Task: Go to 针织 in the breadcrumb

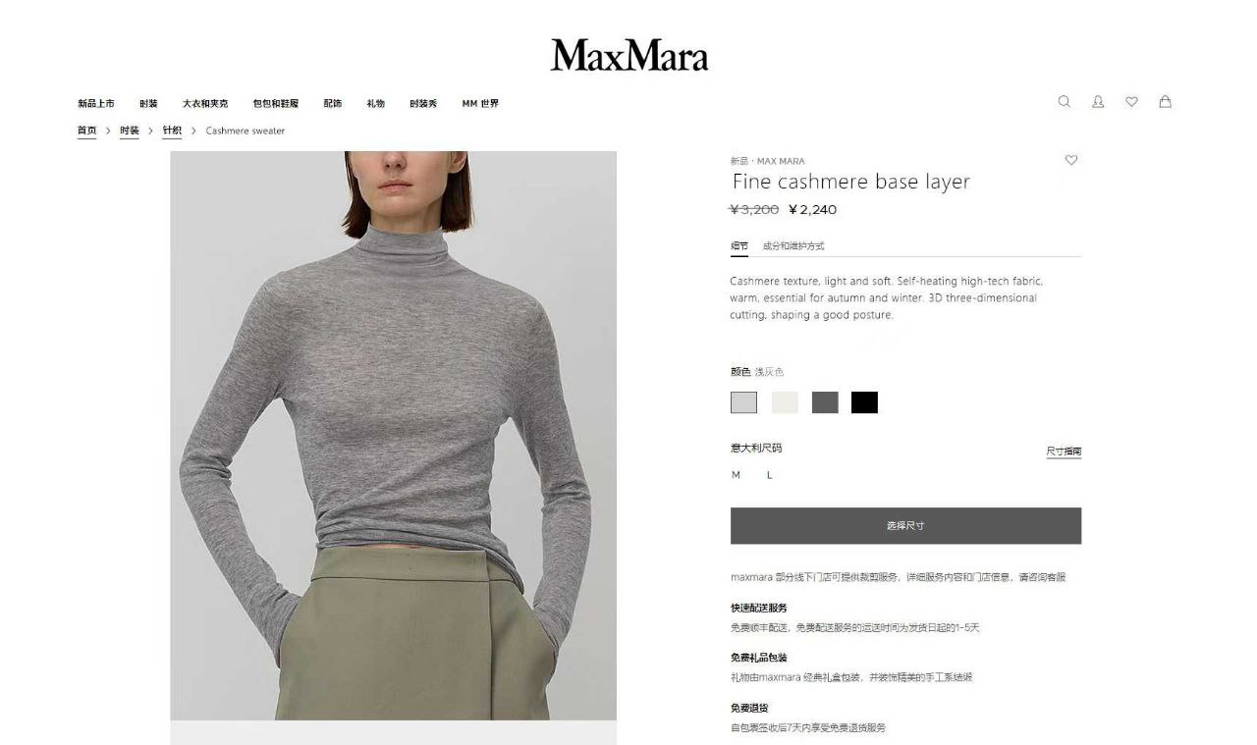Action: point(172,131)
